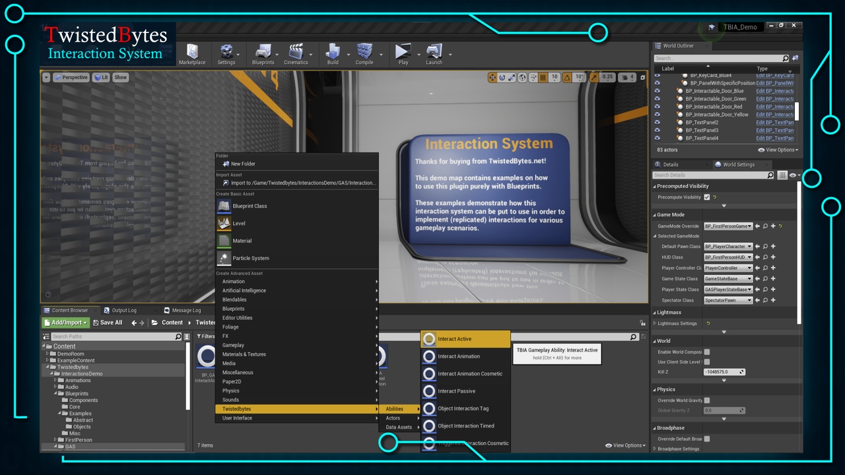This screenshot has height=475, width=845.
Task: Open viewport options dropdown arrow
Action: pyautogui.click(x=46, y=77)
